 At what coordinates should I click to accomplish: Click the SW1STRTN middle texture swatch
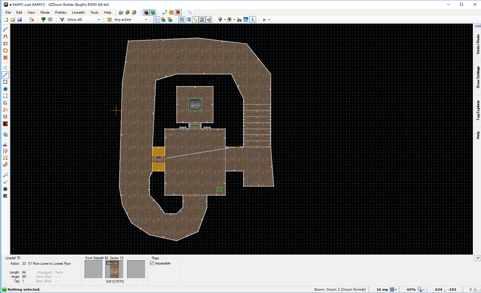pyautogui.click(x=114, y=269)
